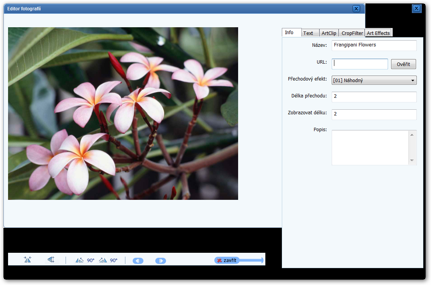Click the Zobrazovat délku field
Image resolution: width=431 pixels, height=285 pixels.
pos(374,114)
